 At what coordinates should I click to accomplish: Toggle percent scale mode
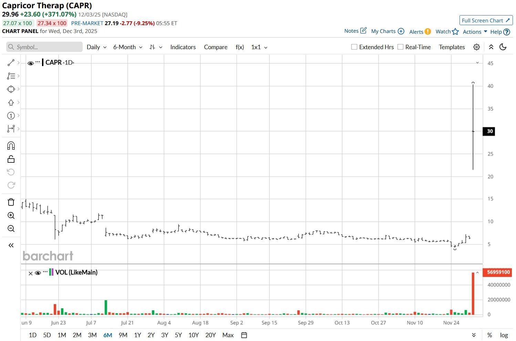[489, 335]
